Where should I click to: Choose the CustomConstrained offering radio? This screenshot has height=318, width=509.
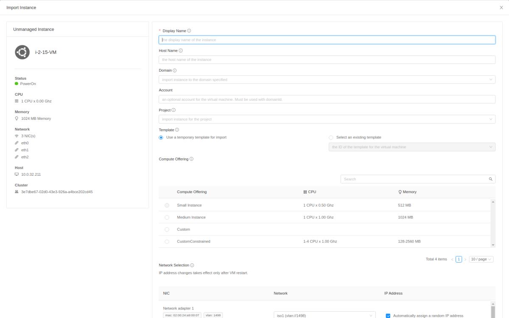click(167, 241)
